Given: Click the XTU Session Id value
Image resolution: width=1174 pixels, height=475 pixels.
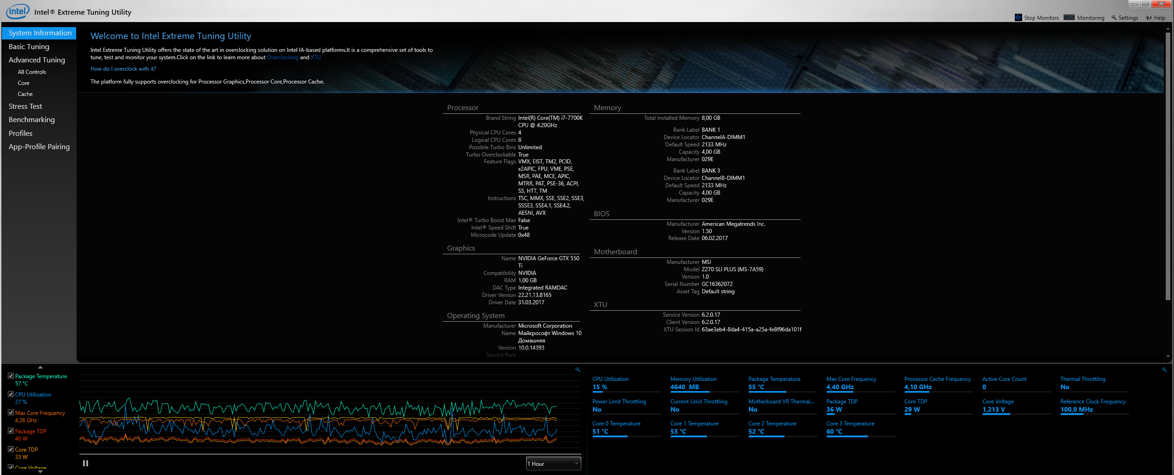Looking at the screenshot, I should pos(752,330).
